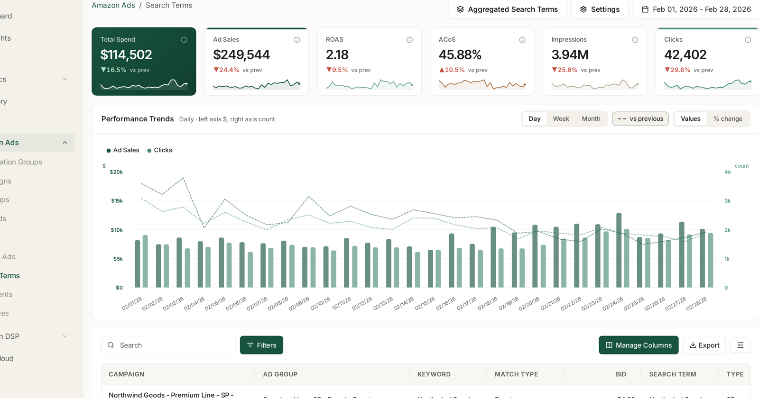
Task: Collapse the Ads sidebar section chevron
Action: tap(65, 143)
